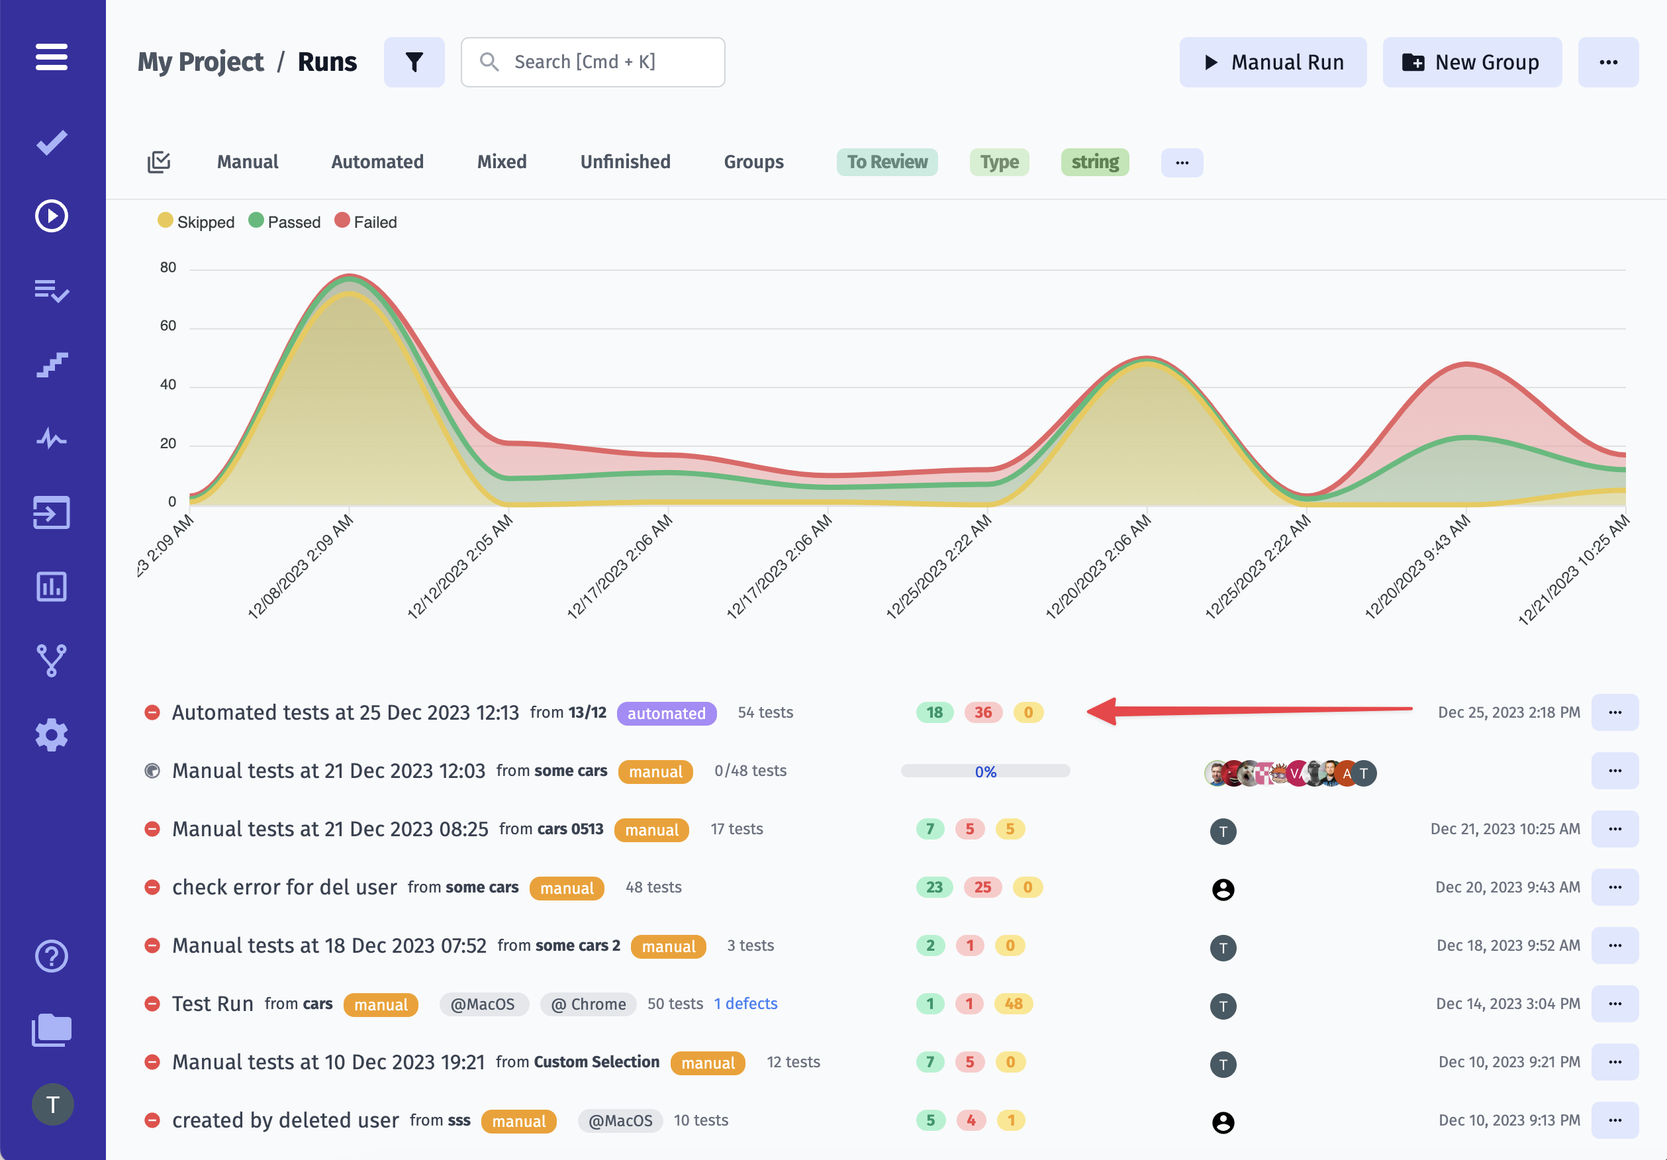Viewport: 1667px width, 1160px height.
Task: Click red 36 failed badge in Automated tests row
Action: [x=983, y=712]
